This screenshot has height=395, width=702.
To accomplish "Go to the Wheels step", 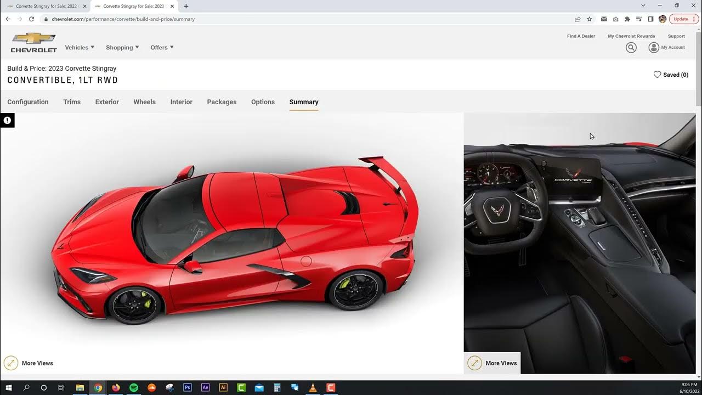I will click(145, 102).
